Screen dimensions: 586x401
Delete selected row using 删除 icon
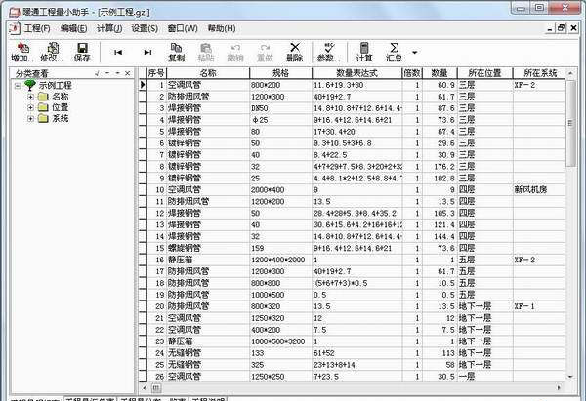click(x=295, y=51)
